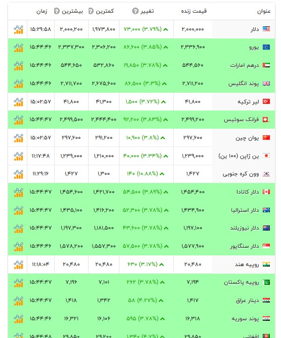Click the Turkey flag in the لیر ترکیه row
Image resolution: width=281 pixels, height=338 pixels.
266,101
